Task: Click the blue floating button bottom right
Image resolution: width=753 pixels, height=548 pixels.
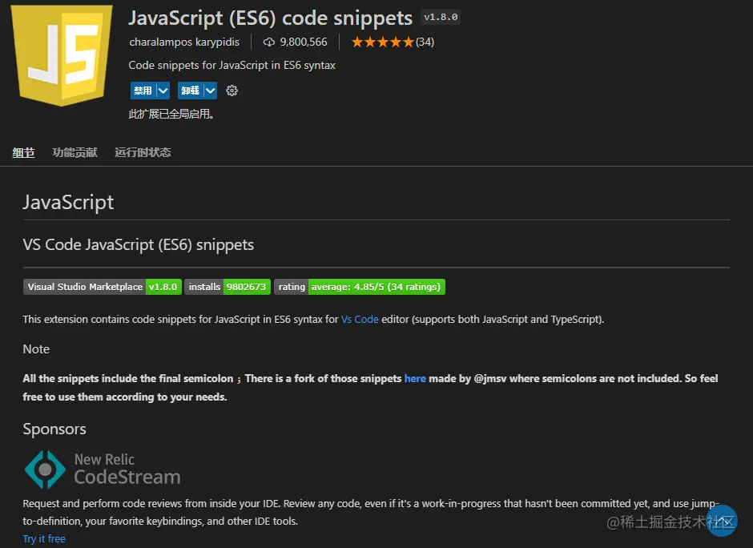Action: pos(722,521)
